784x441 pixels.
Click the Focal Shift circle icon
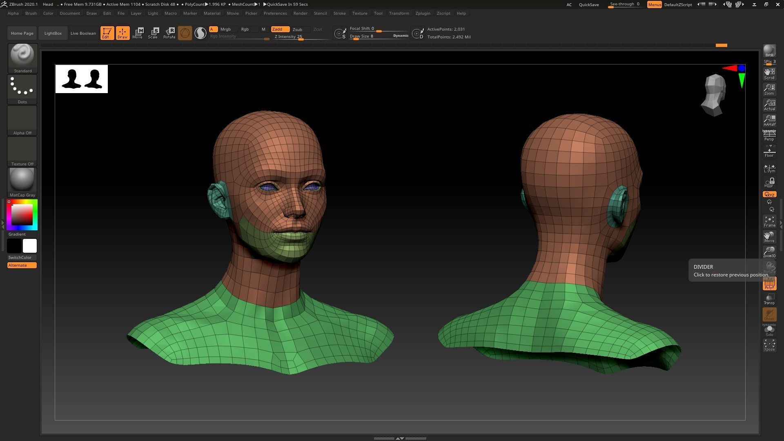(340, 33)
